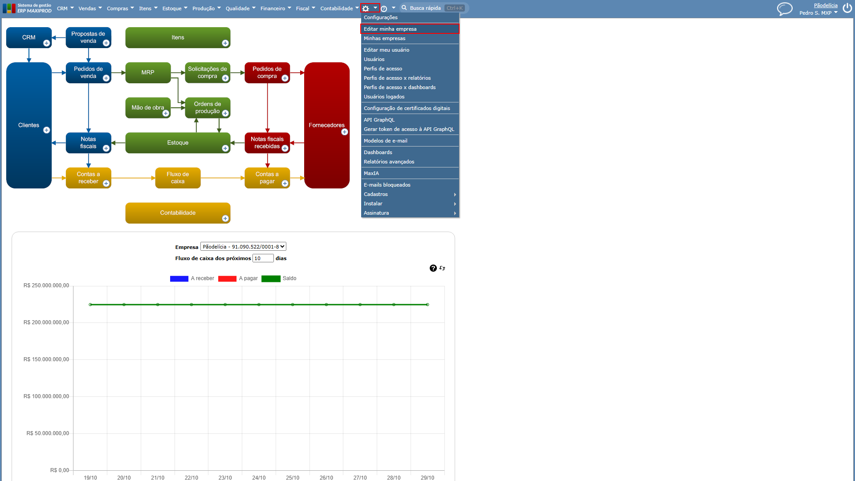This screenshot has height=481, width=855.
Task: Click plus icon on Pedidos de compra
Action: pyautogui.click(x=285, y=78)
